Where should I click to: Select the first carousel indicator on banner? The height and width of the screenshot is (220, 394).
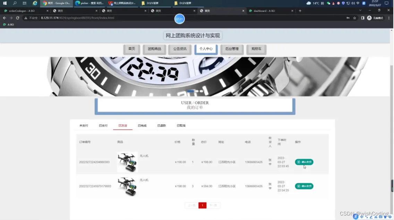190,91
